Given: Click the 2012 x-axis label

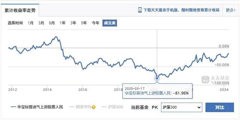Looking at the screenshot, I should 13,90.
